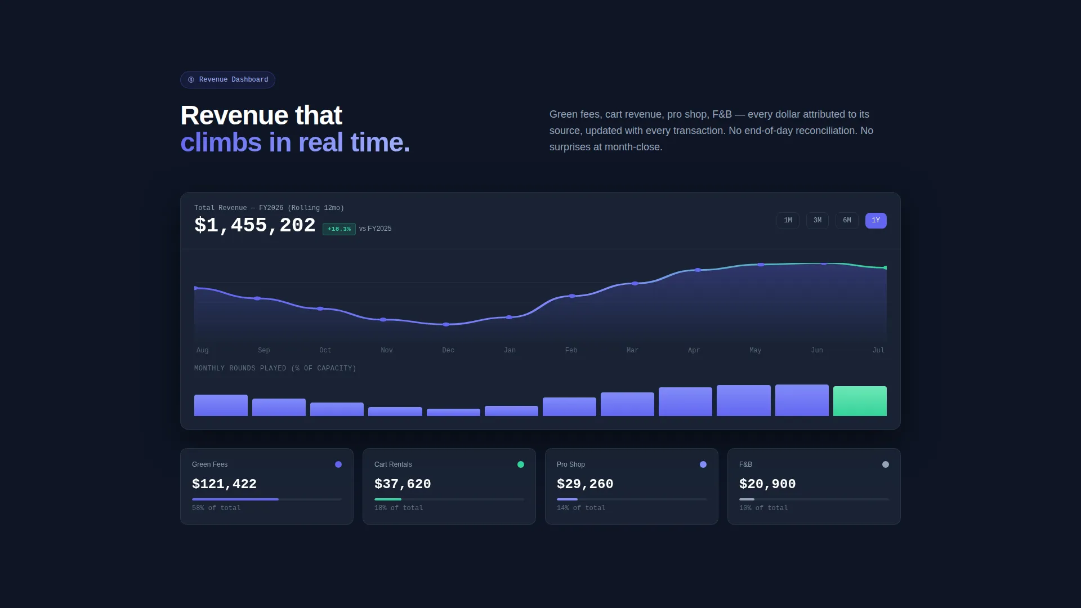Click the Pro Shop 14% progress bar
Viewport: 1081px width, 608px height.
click(632, 499)
